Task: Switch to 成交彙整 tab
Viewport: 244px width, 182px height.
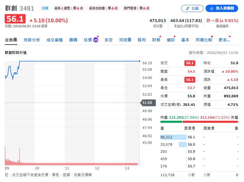Action: pos(55,40)
